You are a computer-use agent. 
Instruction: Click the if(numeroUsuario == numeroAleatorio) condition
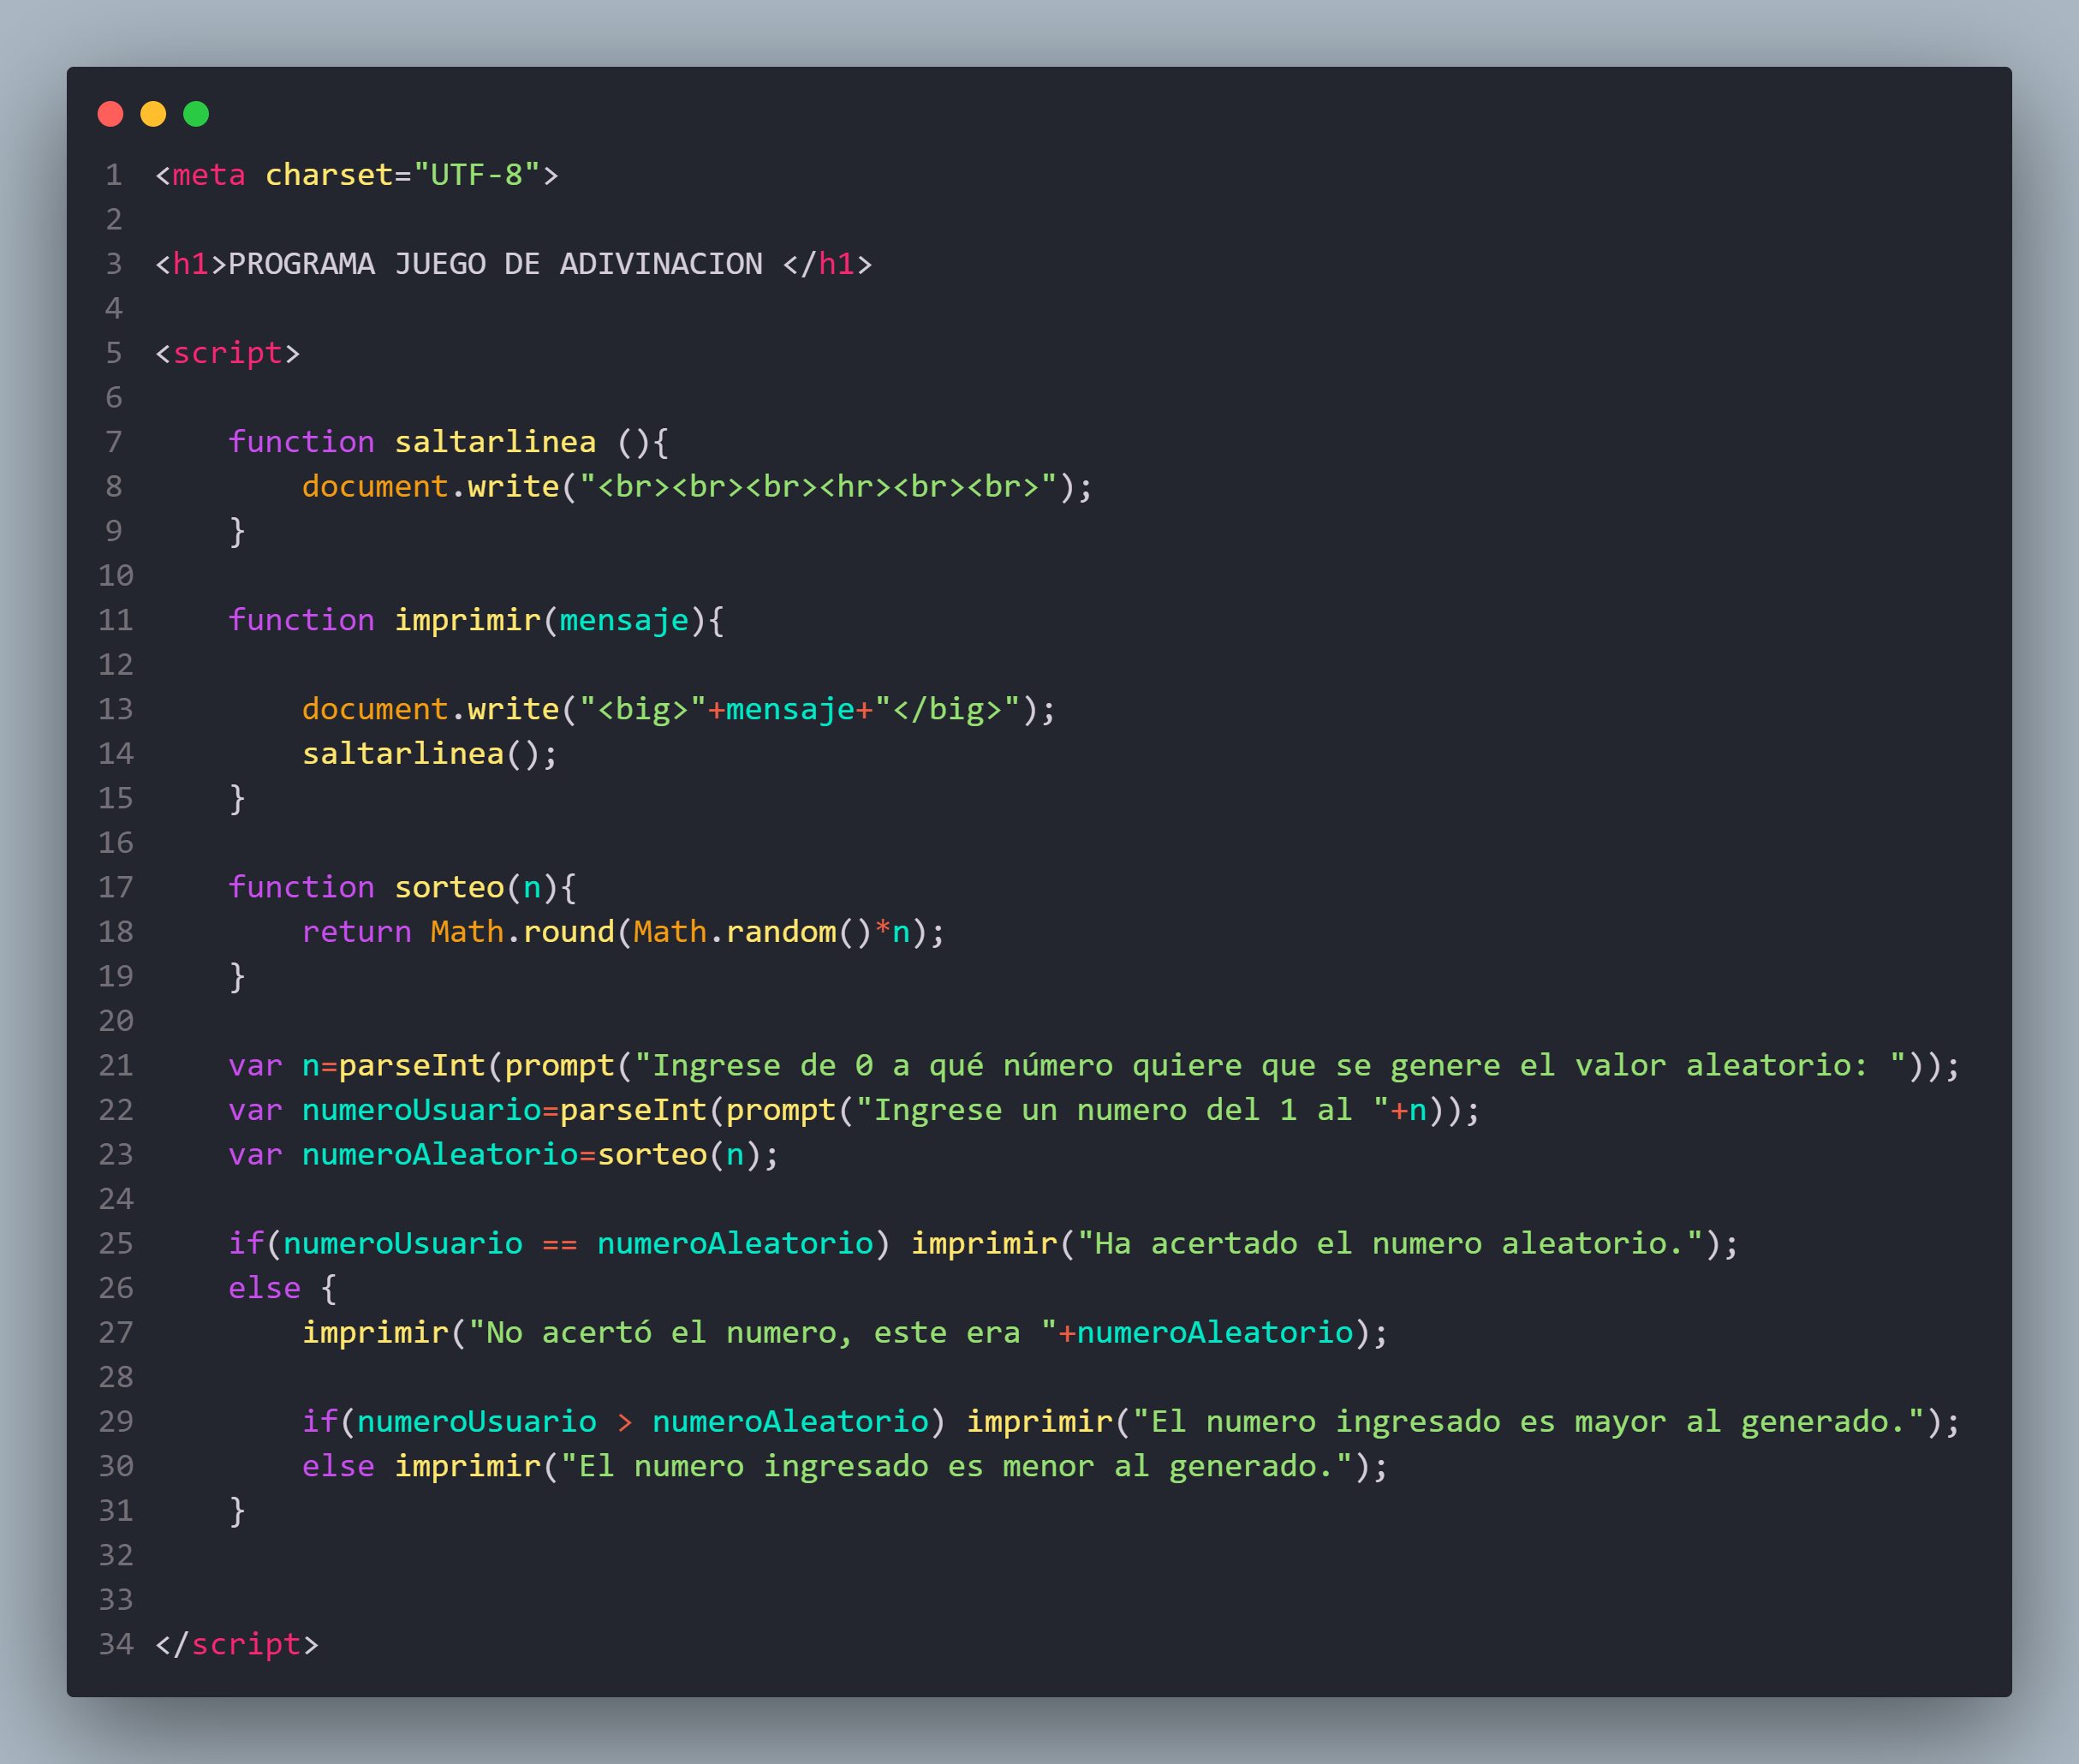click(559, 1243)
